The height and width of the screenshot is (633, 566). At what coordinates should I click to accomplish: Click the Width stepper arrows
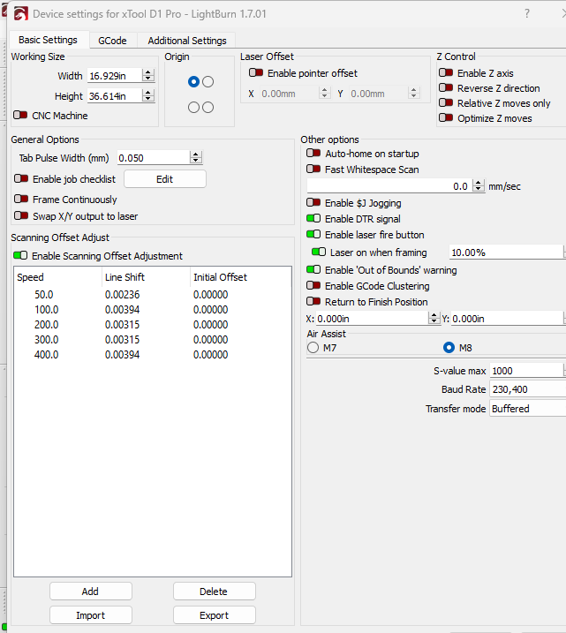[148, 75]
